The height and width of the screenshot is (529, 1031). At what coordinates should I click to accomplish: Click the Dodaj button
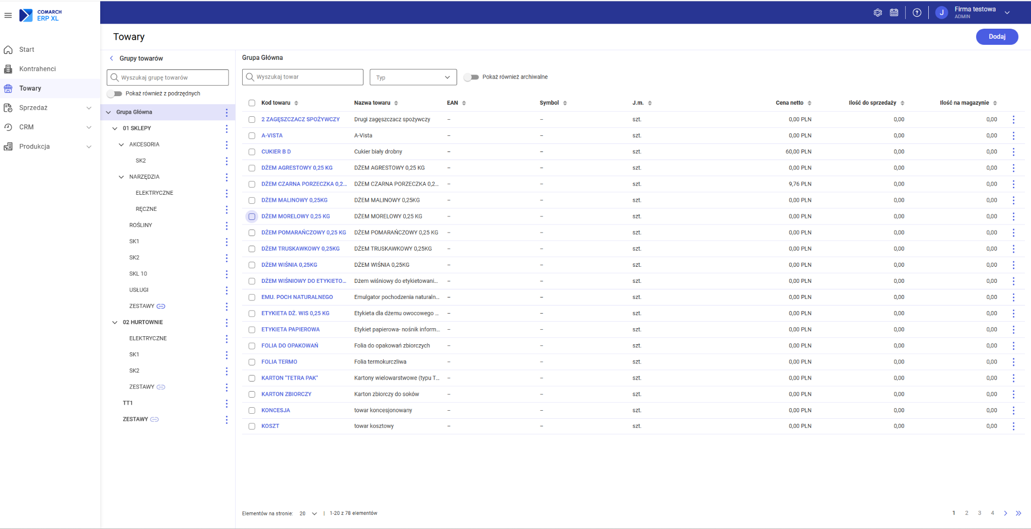click(997, 37)
